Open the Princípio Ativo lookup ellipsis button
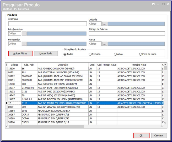 pyautogui.click(x=24, y=33)
